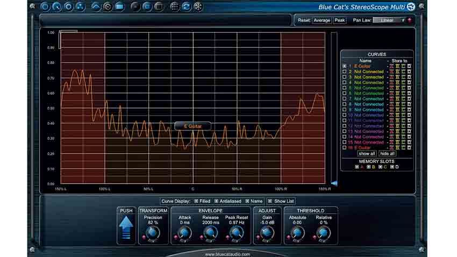Click the Relative threshold knob
The image size is (457, 257).
[x=324, y=233]
